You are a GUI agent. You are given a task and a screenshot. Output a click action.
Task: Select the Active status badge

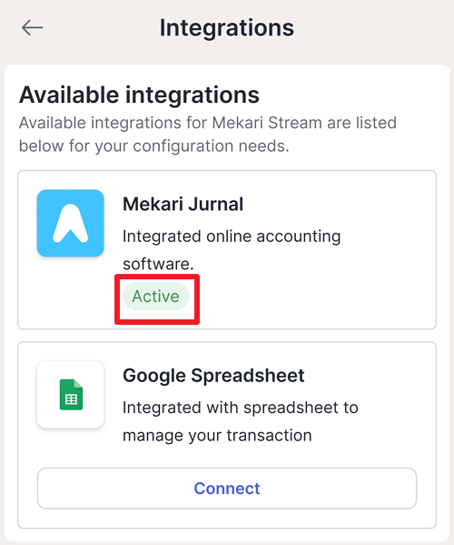(x=156, y=296)
